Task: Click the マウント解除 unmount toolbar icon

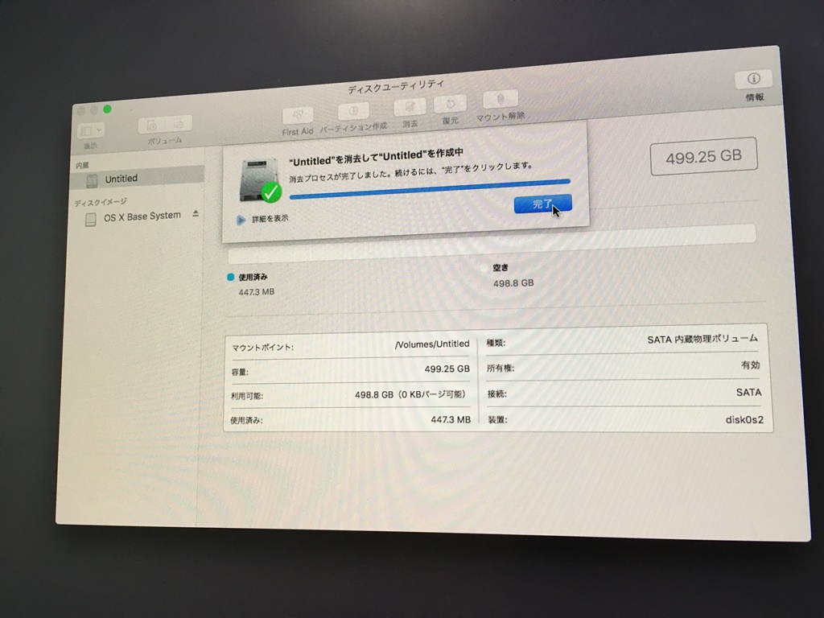Action: tap(501, 99)
